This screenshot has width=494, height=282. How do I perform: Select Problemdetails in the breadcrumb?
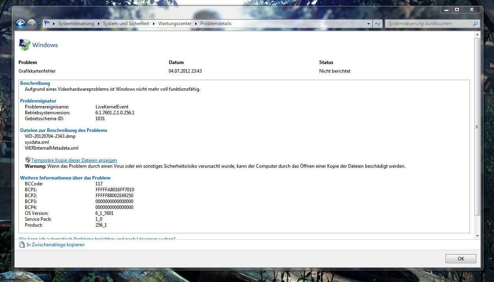[x=216, y=24]
